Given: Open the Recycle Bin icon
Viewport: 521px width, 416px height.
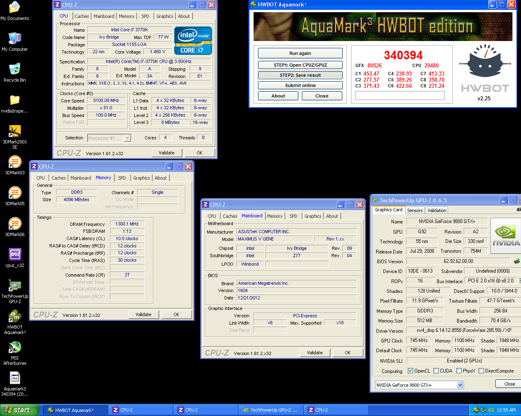Looking at the screenshot, I should coord(15,73).
